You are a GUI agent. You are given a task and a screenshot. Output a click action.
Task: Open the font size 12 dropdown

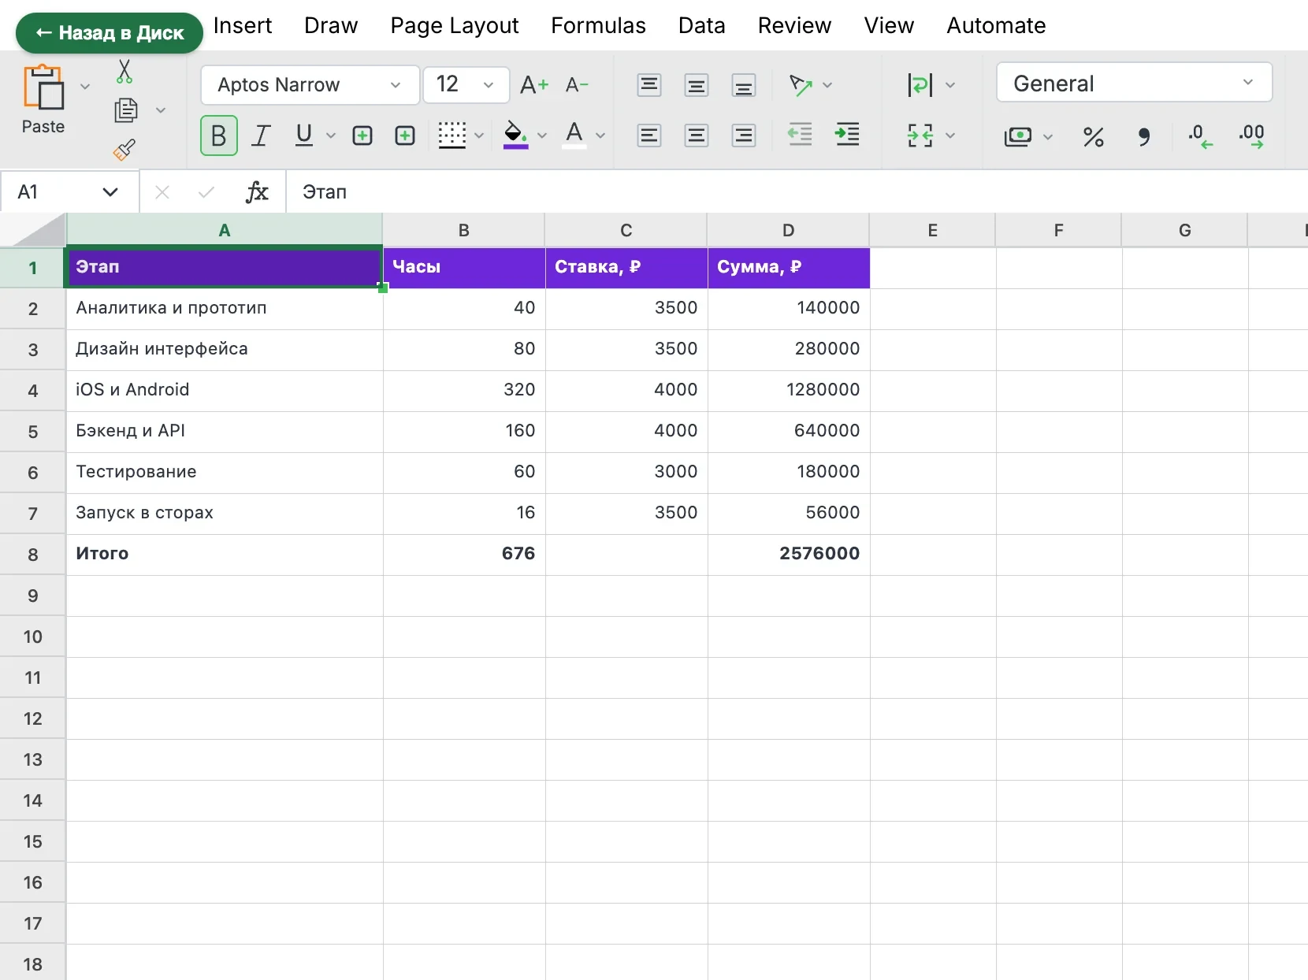pos(466,85)
